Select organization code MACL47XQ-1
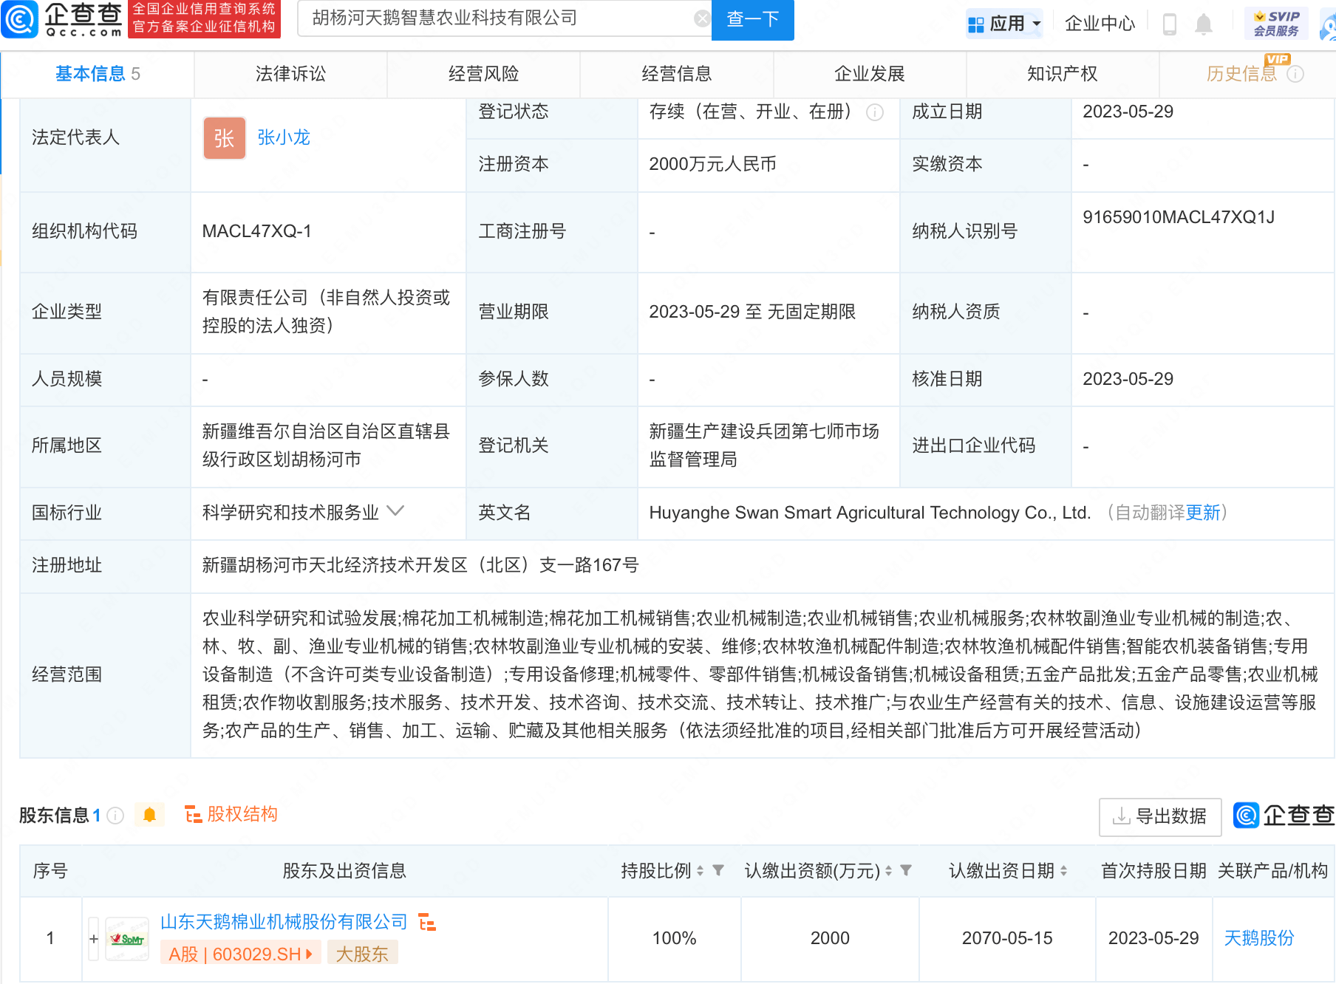This screenshot has width=1336, height=984. (x=256, y=231)
